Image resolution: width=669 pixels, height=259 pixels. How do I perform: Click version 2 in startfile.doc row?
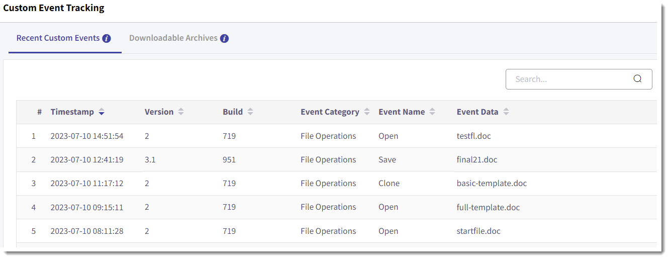(147, 231)
